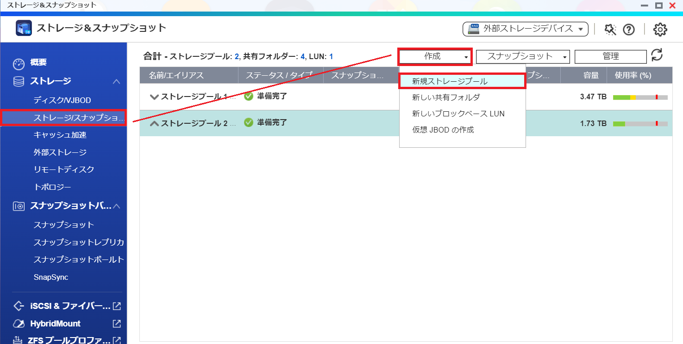The height and width of the screenshot is (344, 683).
Task: Expand the ストレージプール 1 row chevron
Action: 154,97
